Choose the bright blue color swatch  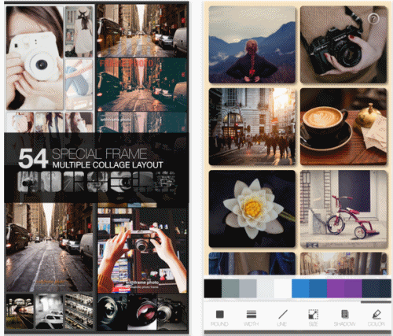click(x=300, y=289)
